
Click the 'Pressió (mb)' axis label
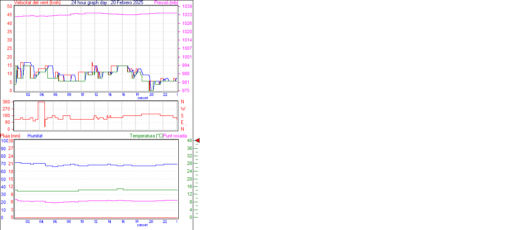pyautogui.click(x=166, y=2)
